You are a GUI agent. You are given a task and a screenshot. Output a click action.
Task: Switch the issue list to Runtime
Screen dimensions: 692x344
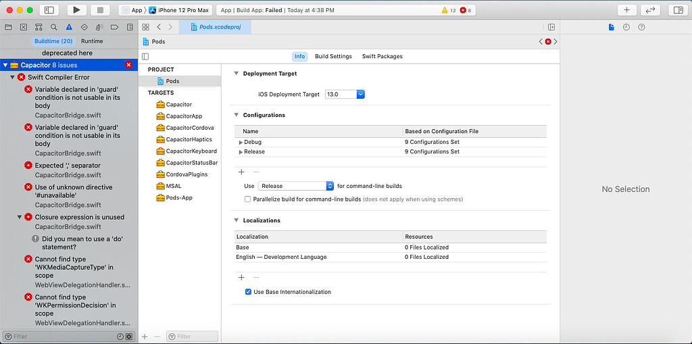pyautogui.click(x=92, y=41)
